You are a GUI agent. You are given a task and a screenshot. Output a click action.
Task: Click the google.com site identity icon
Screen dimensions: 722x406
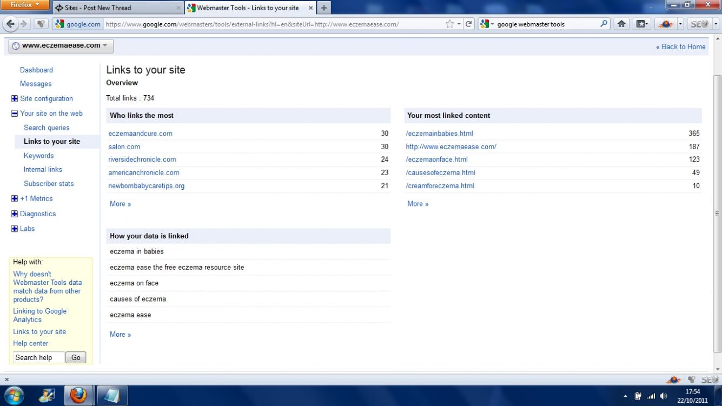(x=77, y=24)
